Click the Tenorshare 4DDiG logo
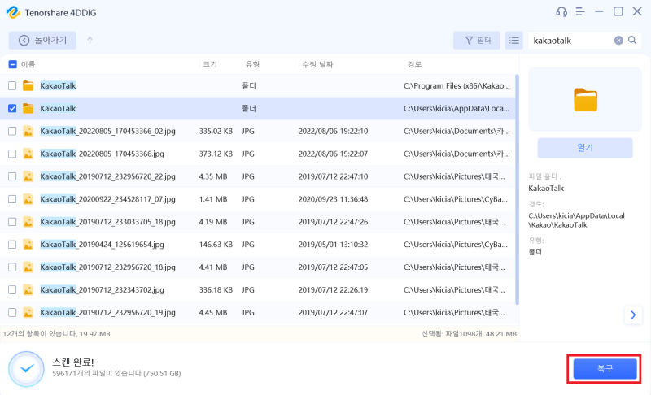The width and height of the screenshot is (651, 395). point(13,12)
